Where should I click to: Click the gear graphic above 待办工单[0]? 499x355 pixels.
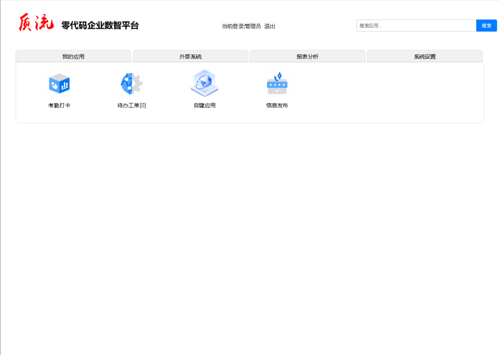click(x=132, y=84)
